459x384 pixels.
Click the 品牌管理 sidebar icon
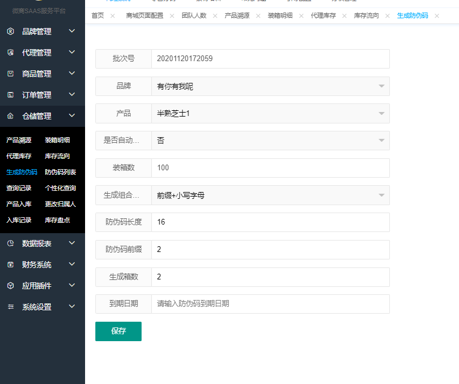tap(10, 31)
